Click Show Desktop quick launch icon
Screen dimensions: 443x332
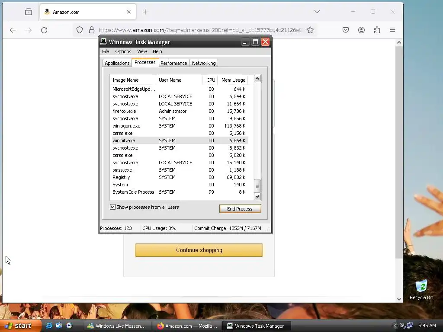59,326
